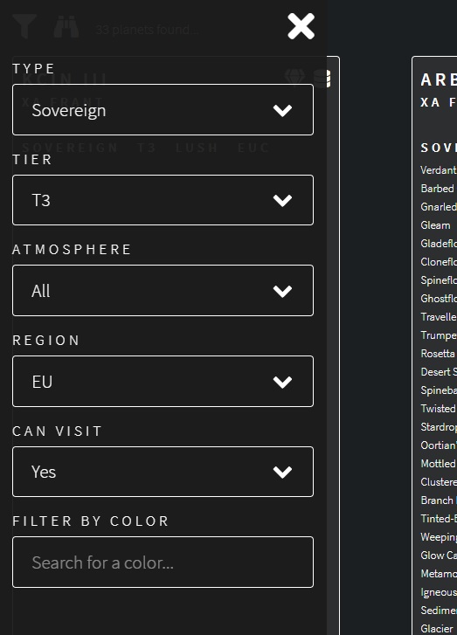Click the Twisted resource entry
The image size is (457, 635).
click(438, 409)
